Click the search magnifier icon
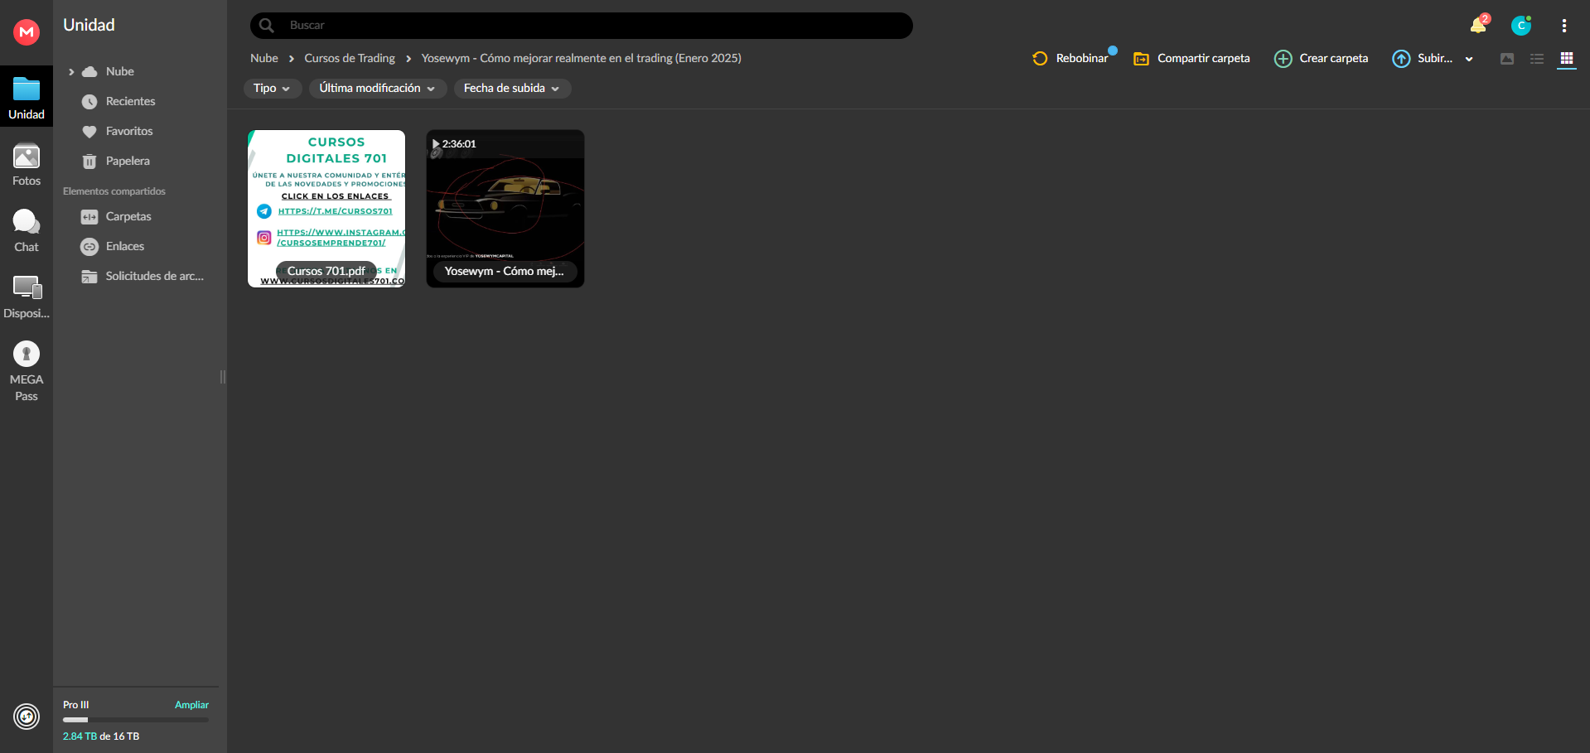The height and width of the screenshot is (753, 1590). pos(267,26)
